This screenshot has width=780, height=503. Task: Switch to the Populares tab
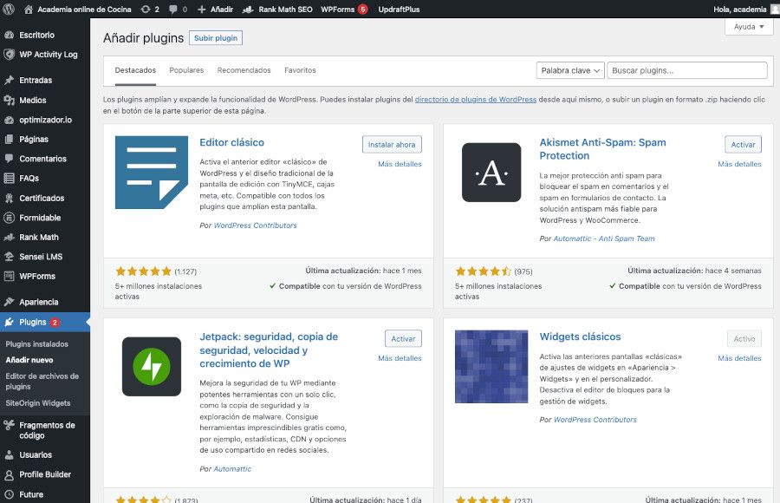[186, 70]
